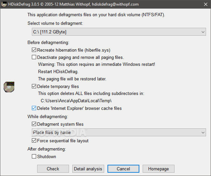The image size is (211, 176).
Task: Click the 'Select volume to defragment:' label
Action: coord(55,23)
